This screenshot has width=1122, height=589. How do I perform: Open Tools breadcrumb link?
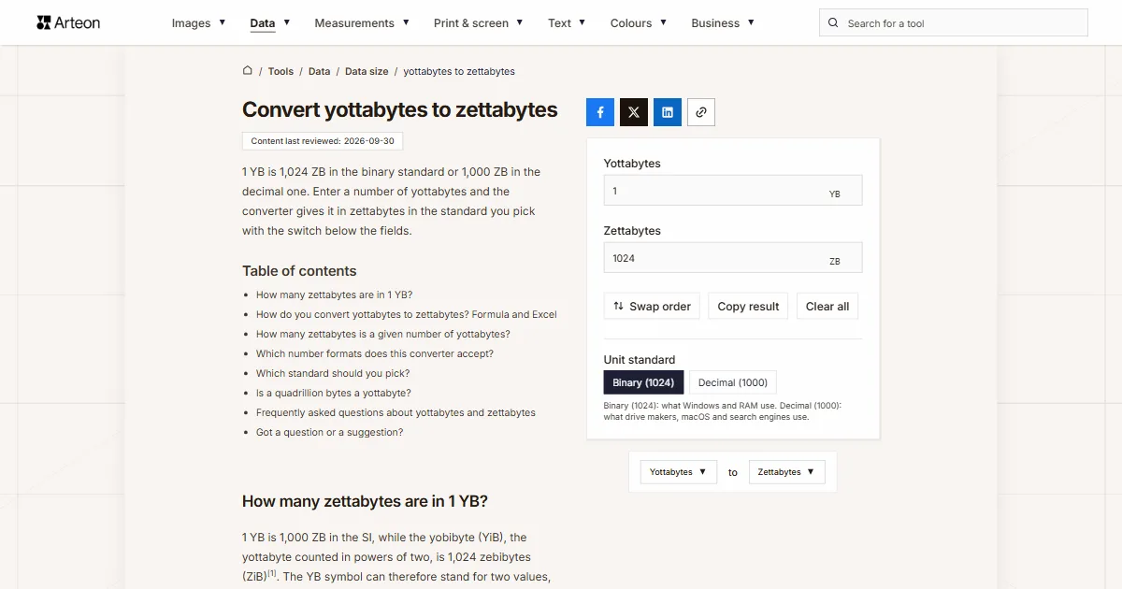click(280, 71)
